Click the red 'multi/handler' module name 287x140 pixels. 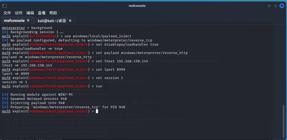pos(43,36)
